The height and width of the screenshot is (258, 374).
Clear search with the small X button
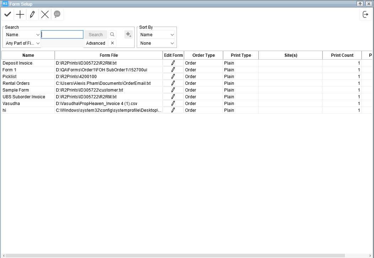point(112,43)
